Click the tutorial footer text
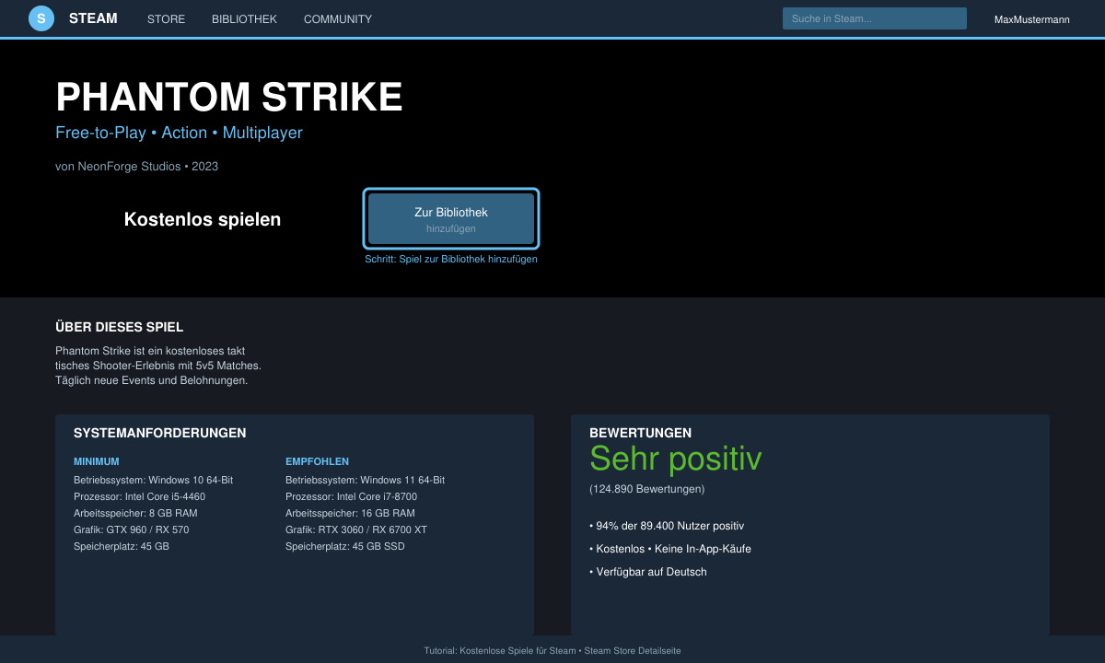This screenshot has width=1105, height=663. tap(552, 650)
